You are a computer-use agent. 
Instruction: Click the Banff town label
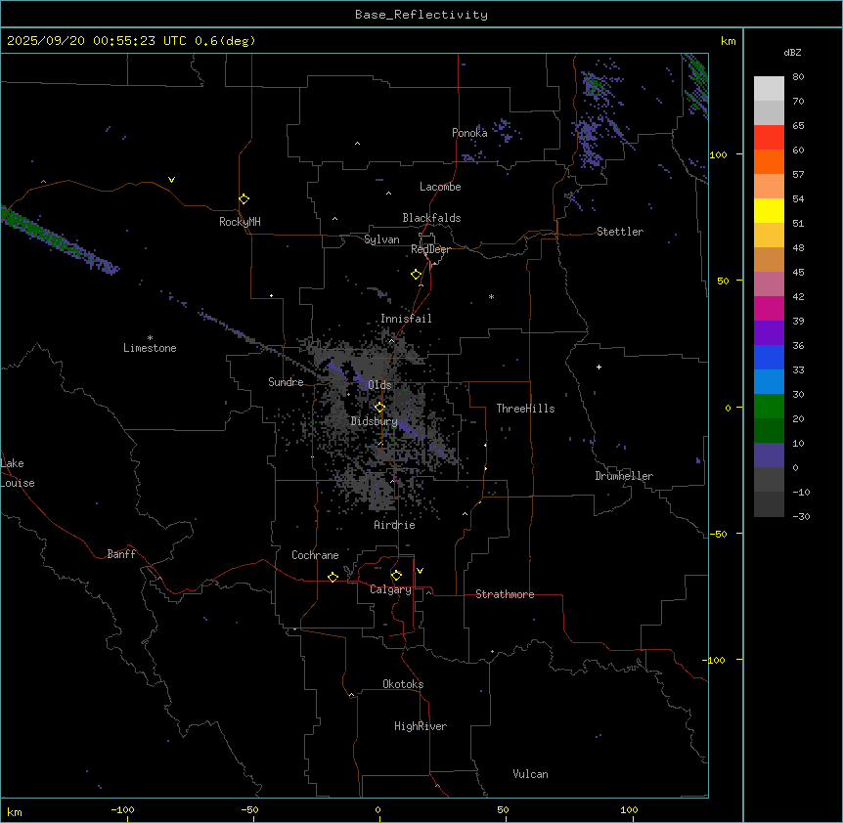(121, 554)
